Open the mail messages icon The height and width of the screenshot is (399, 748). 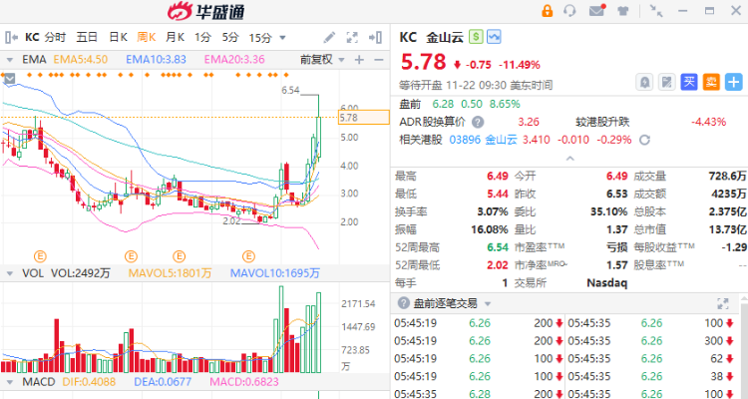click(597, 10)
